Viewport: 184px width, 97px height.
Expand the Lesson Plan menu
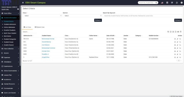pyautogui.click(x=10, y=75)
